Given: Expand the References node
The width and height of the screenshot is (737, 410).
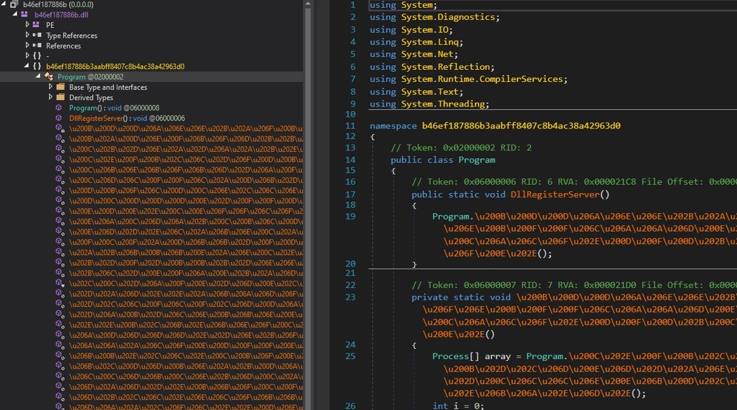Looking at the screenshot, I should pyautogui.click(x=26, y=45).
